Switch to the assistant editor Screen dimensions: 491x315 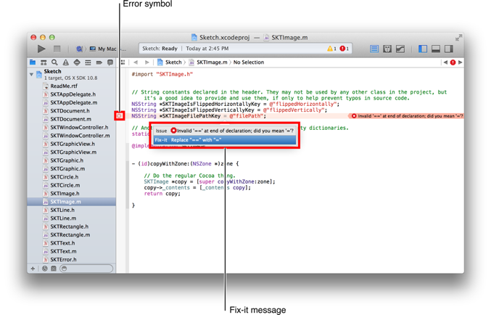click(x=387, y=49)
